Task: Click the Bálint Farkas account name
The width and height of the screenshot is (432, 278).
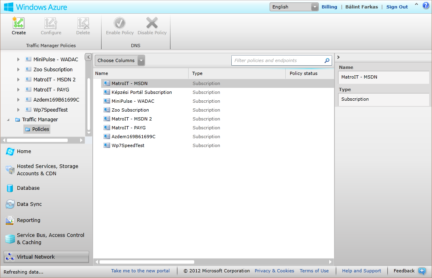Action: (361, 7)
